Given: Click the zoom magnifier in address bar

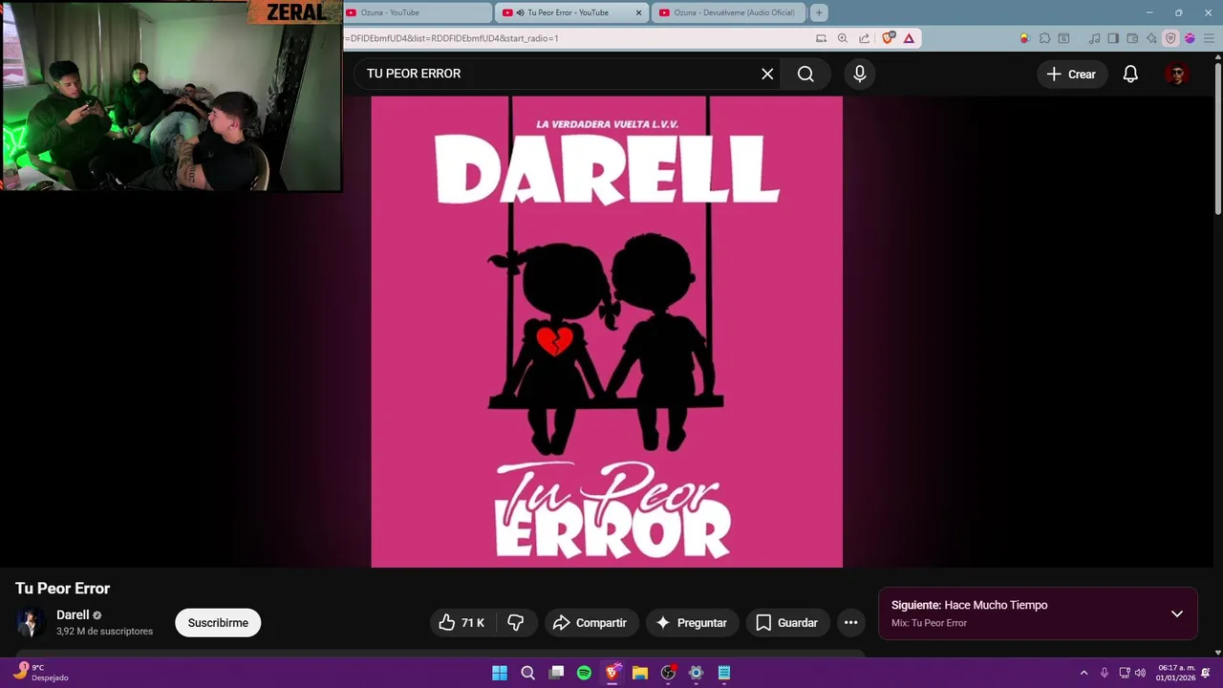Looking at the screenshot, I should tap(842, 38).
